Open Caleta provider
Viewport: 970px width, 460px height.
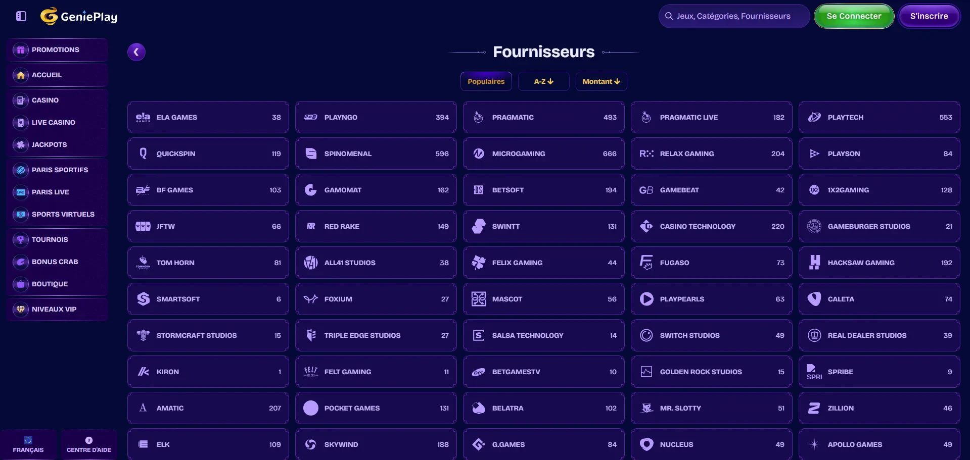tap(880, 299)
